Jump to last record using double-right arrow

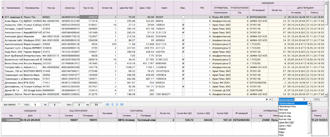(x=122, y=105)
